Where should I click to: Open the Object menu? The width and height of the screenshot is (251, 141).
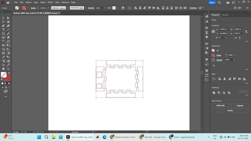point(28,3)
